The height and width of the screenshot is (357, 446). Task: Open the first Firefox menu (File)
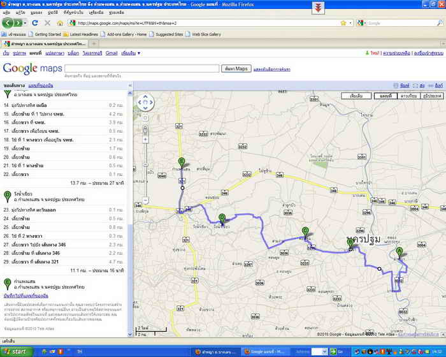[6, 13]
